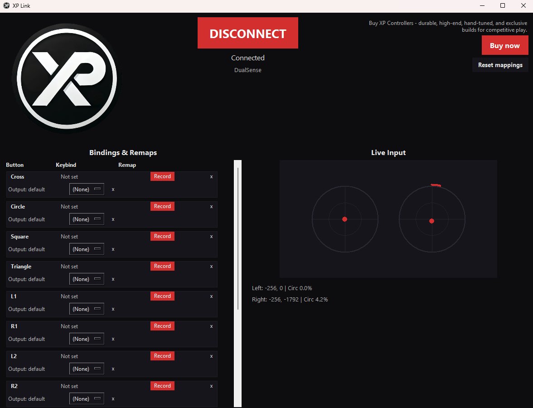Viewport: 533px width, 408px height.
Task: Record a keybind for R2
Action: point(162,385)
